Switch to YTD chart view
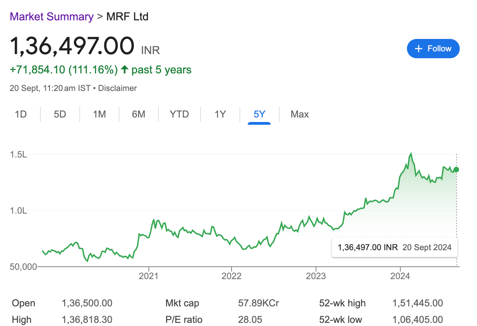Image resolution: width=477 pixels, height=326 pixels. click(x=179, y=114)
